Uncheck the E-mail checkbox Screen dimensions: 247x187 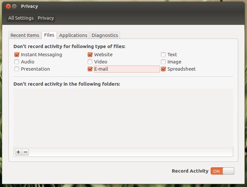click(x=90, y=69)
